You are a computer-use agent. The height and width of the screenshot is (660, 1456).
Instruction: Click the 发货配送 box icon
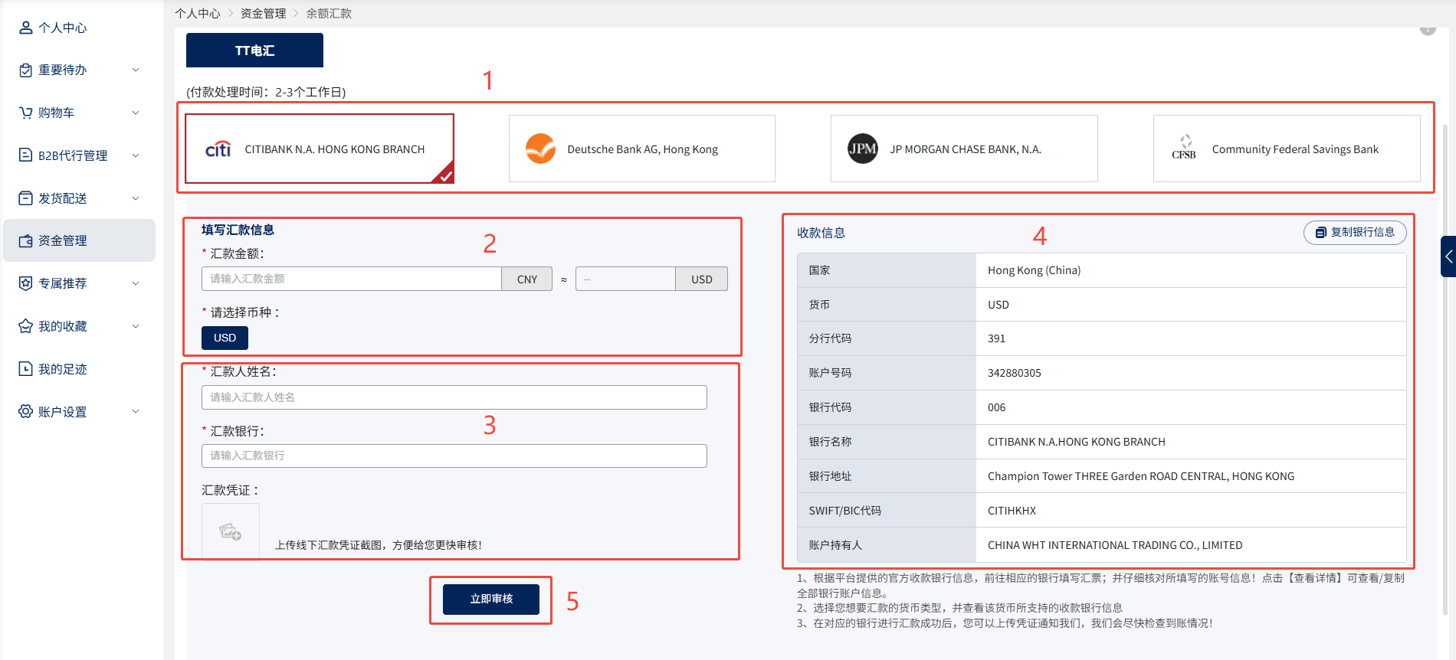(26, 198)
